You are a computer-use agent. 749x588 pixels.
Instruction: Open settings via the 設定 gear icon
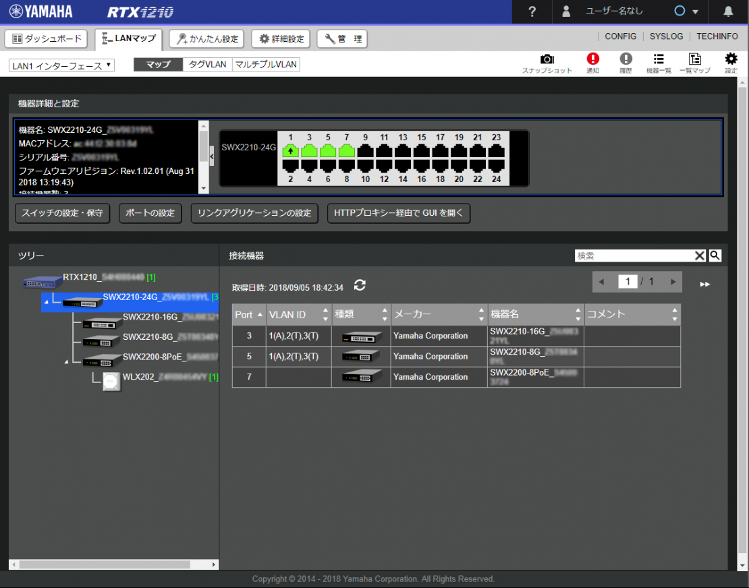pos(730,63)
